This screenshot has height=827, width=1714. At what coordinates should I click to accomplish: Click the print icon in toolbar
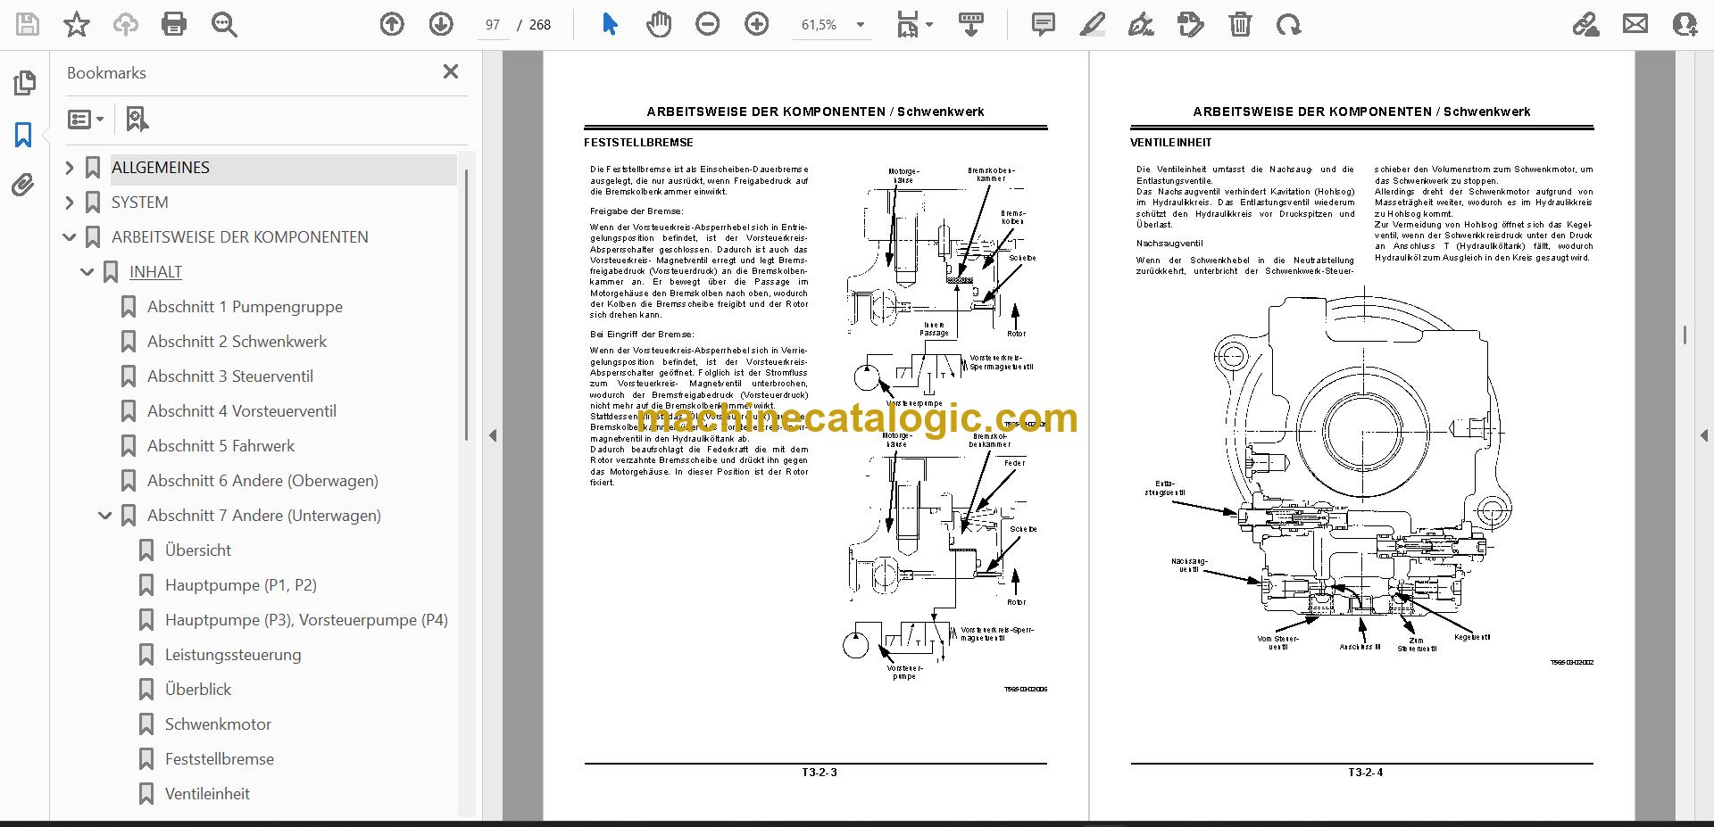click(x=173, y=24)
